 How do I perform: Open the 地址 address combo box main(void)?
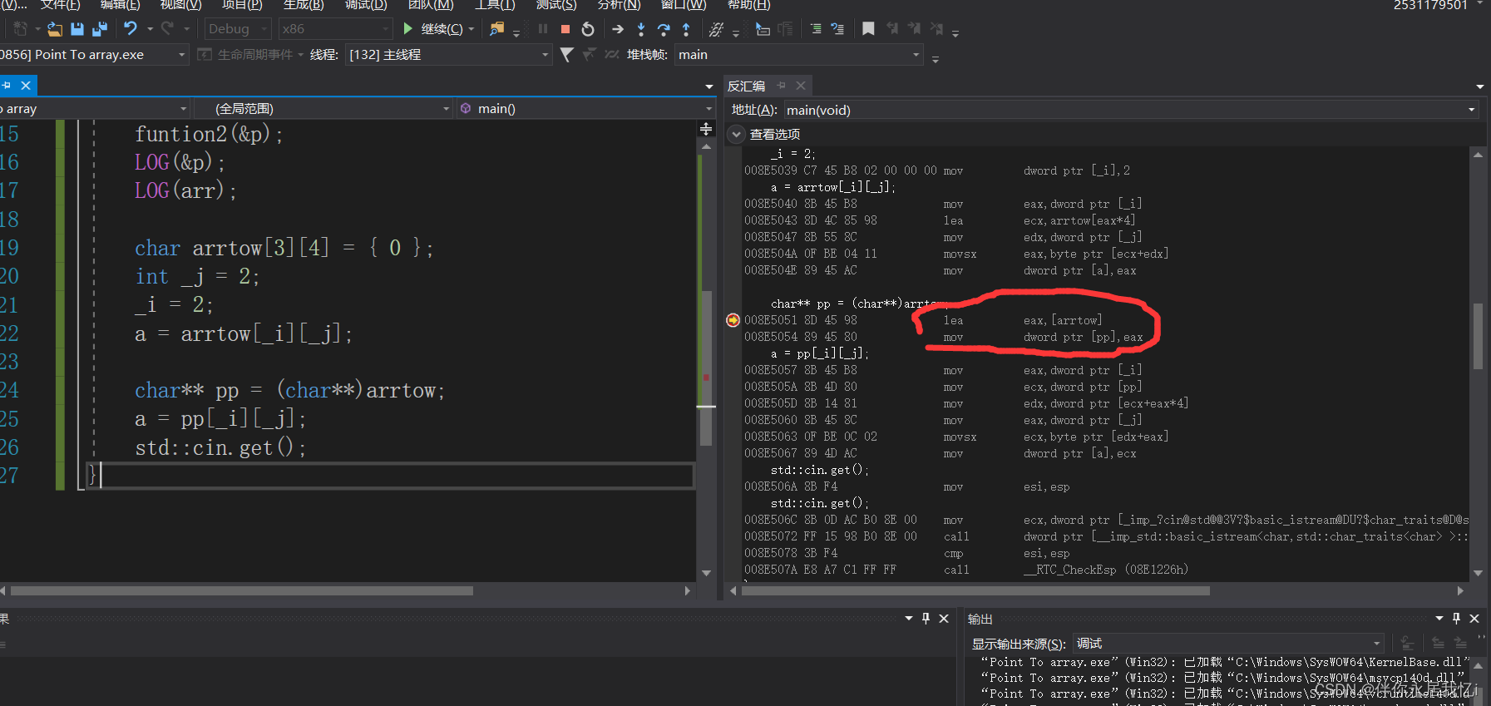[1130, 110]
